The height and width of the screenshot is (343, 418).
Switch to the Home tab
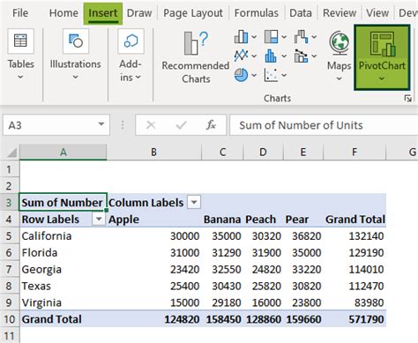63,13
